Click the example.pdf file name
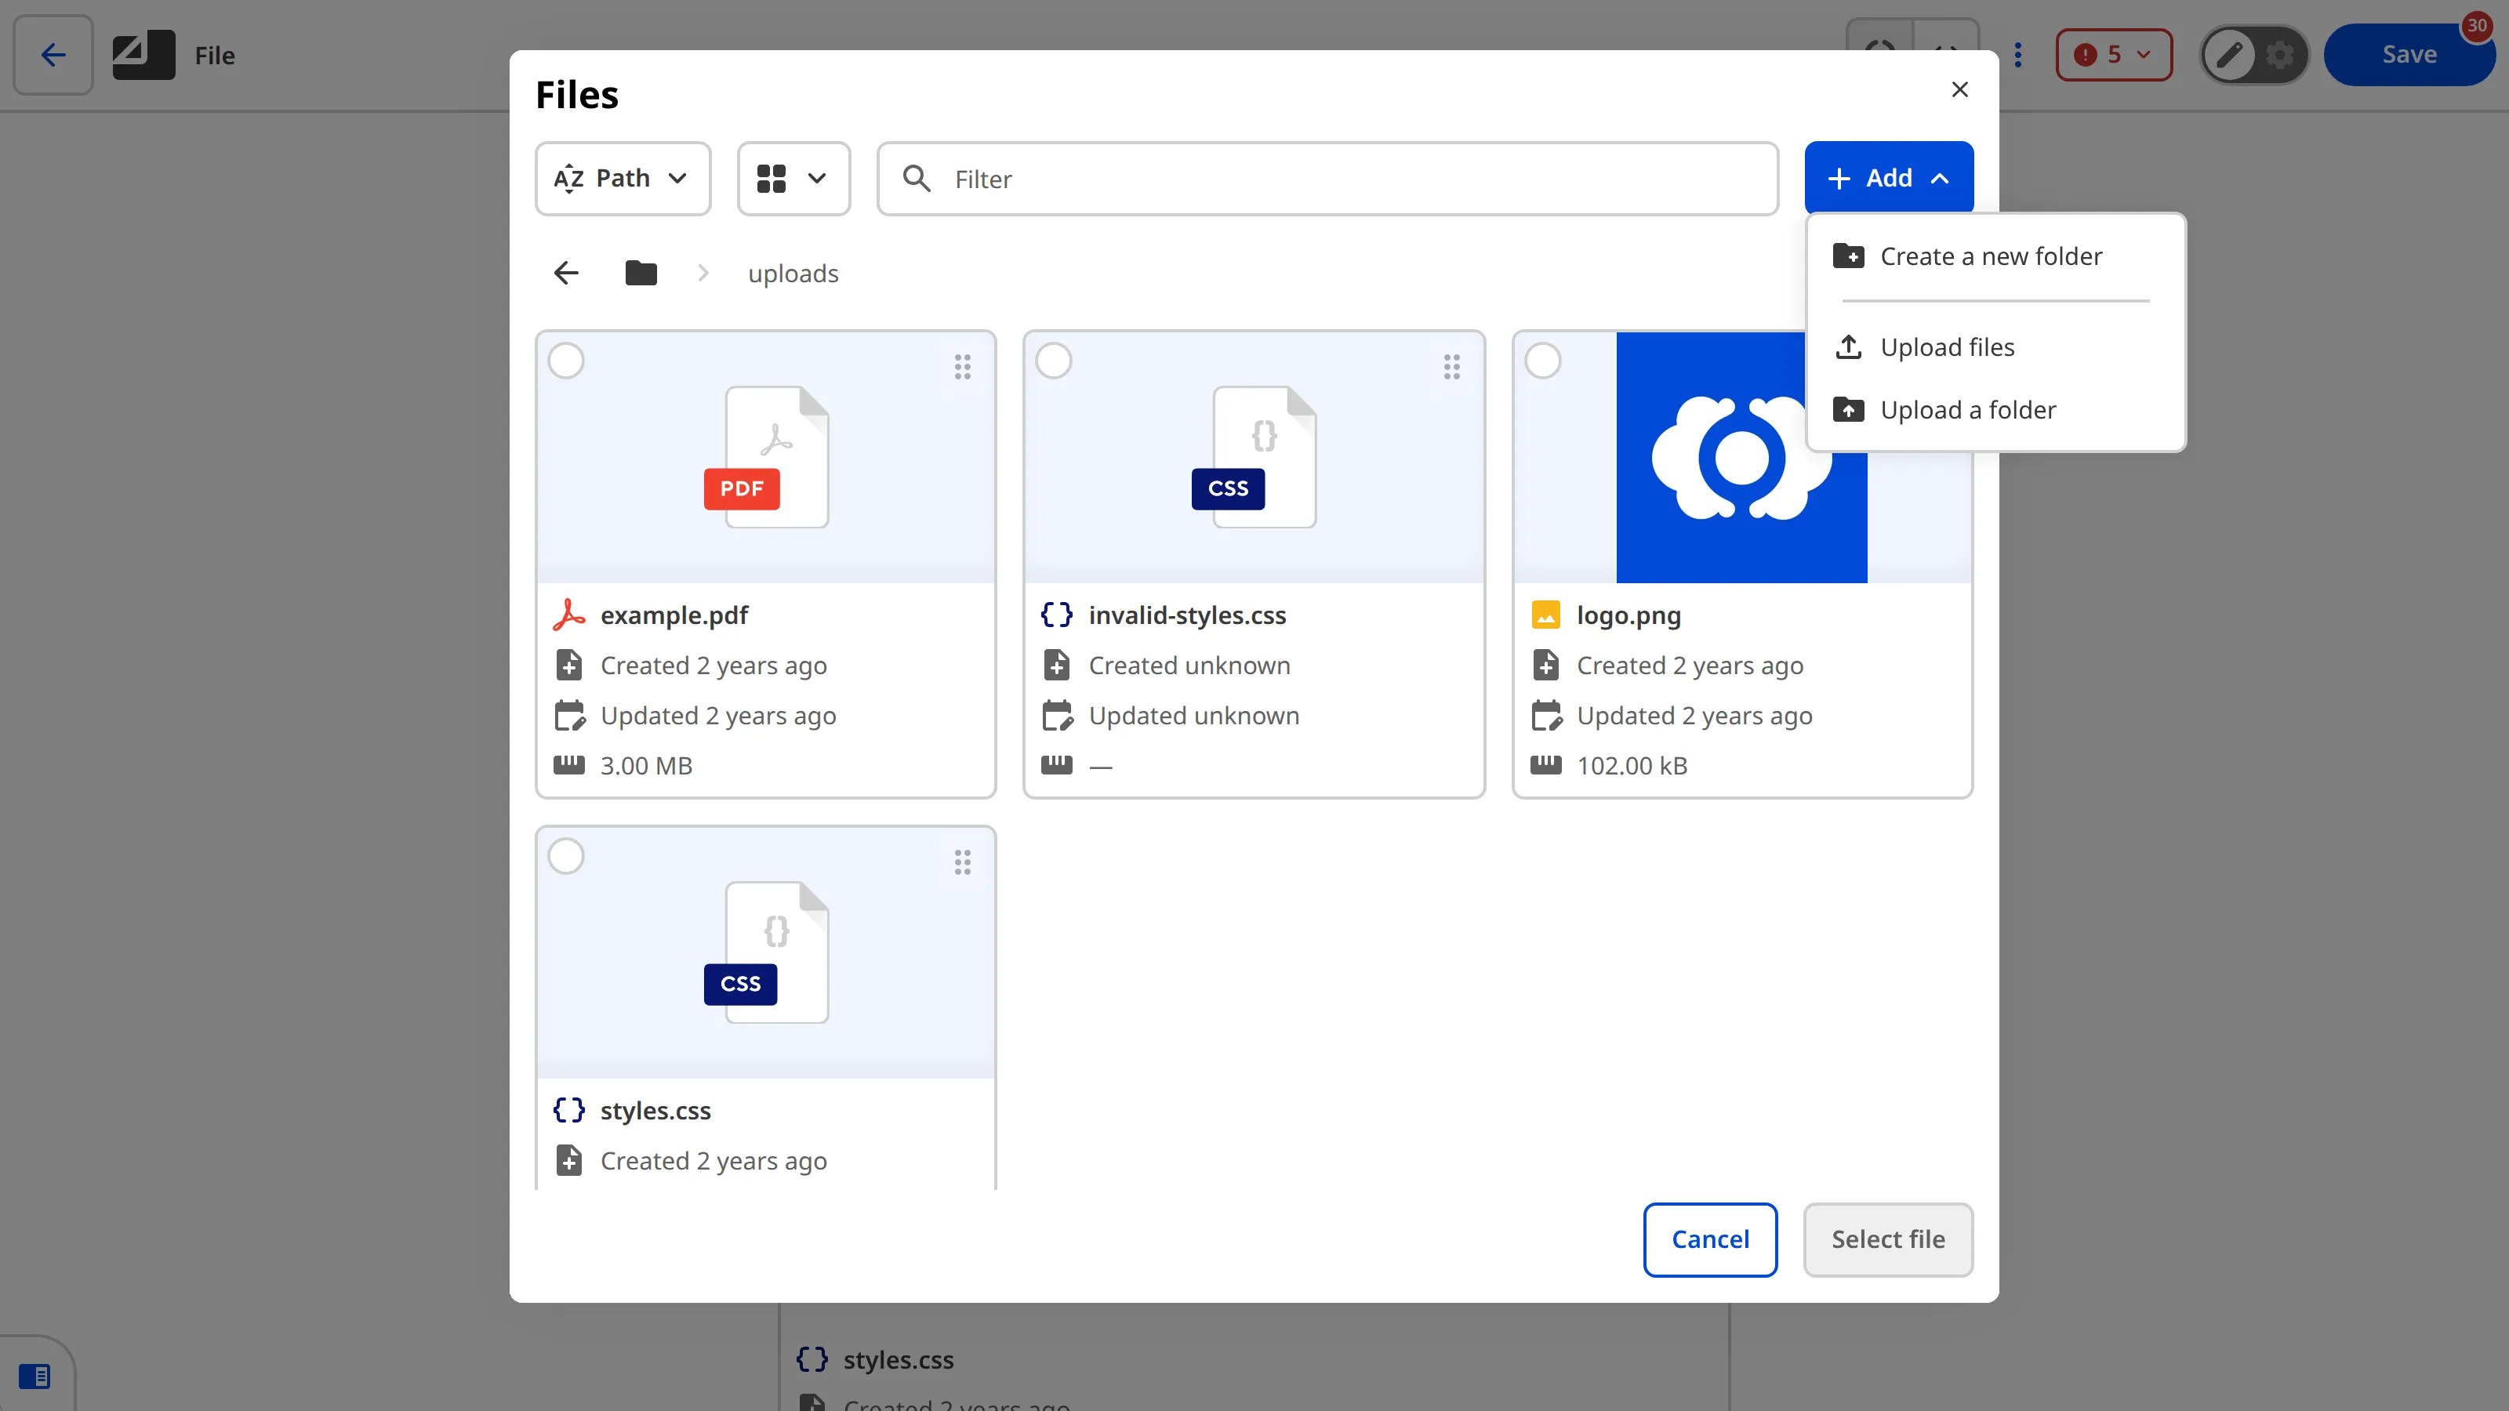 pos(674,615)
